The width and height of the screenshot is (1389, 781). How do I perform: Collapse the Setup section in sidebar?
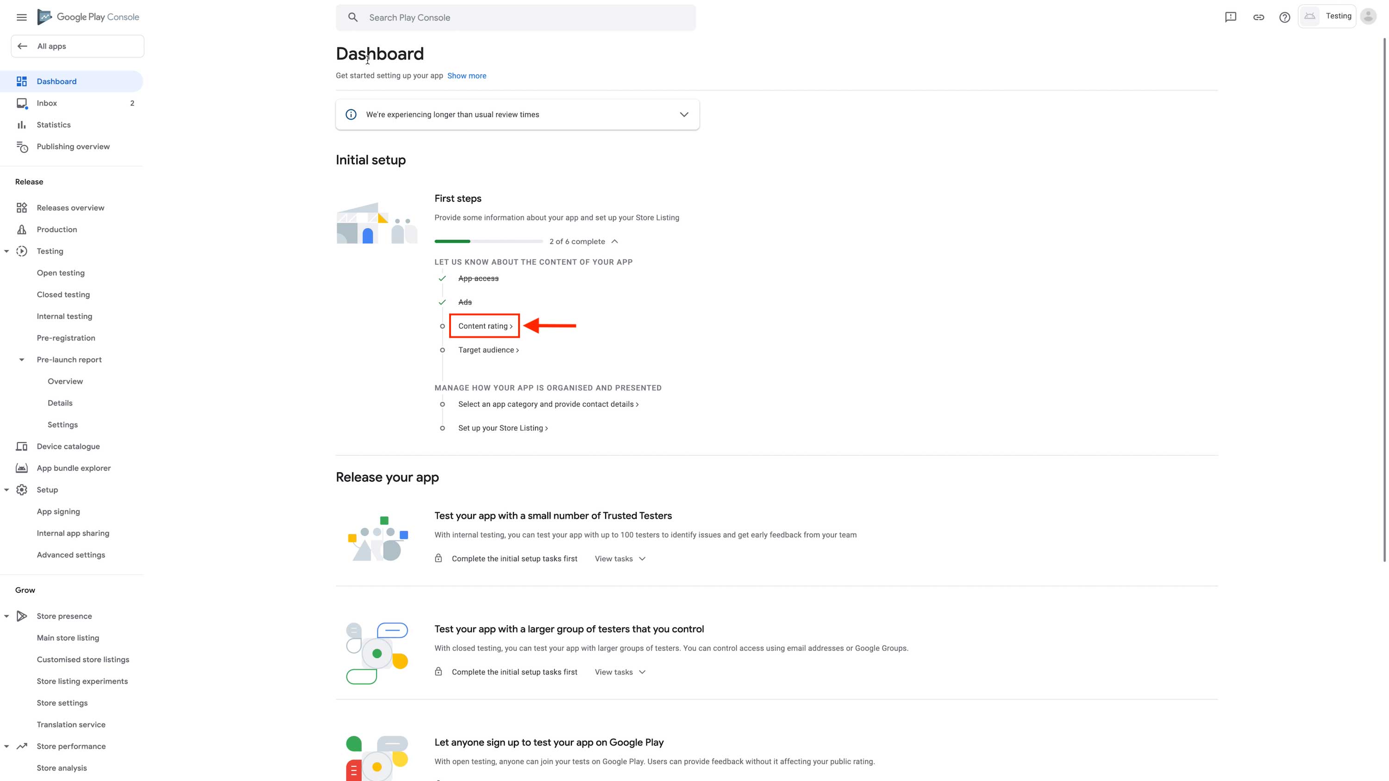6,490
